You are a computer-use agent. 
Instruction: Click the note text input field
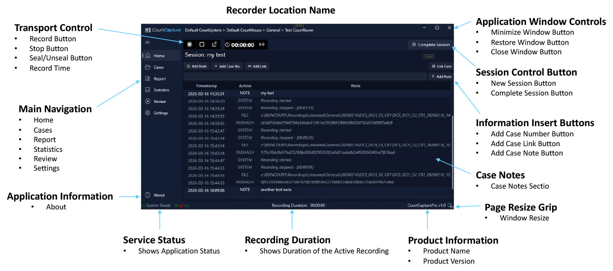click(x=304, y=76)
